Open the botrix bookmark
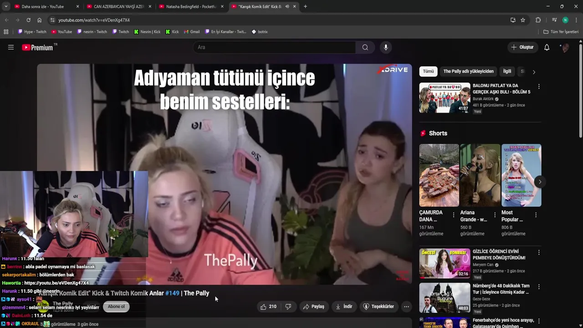The width and height of the screenshot is (583, 328). coord(260,32)
